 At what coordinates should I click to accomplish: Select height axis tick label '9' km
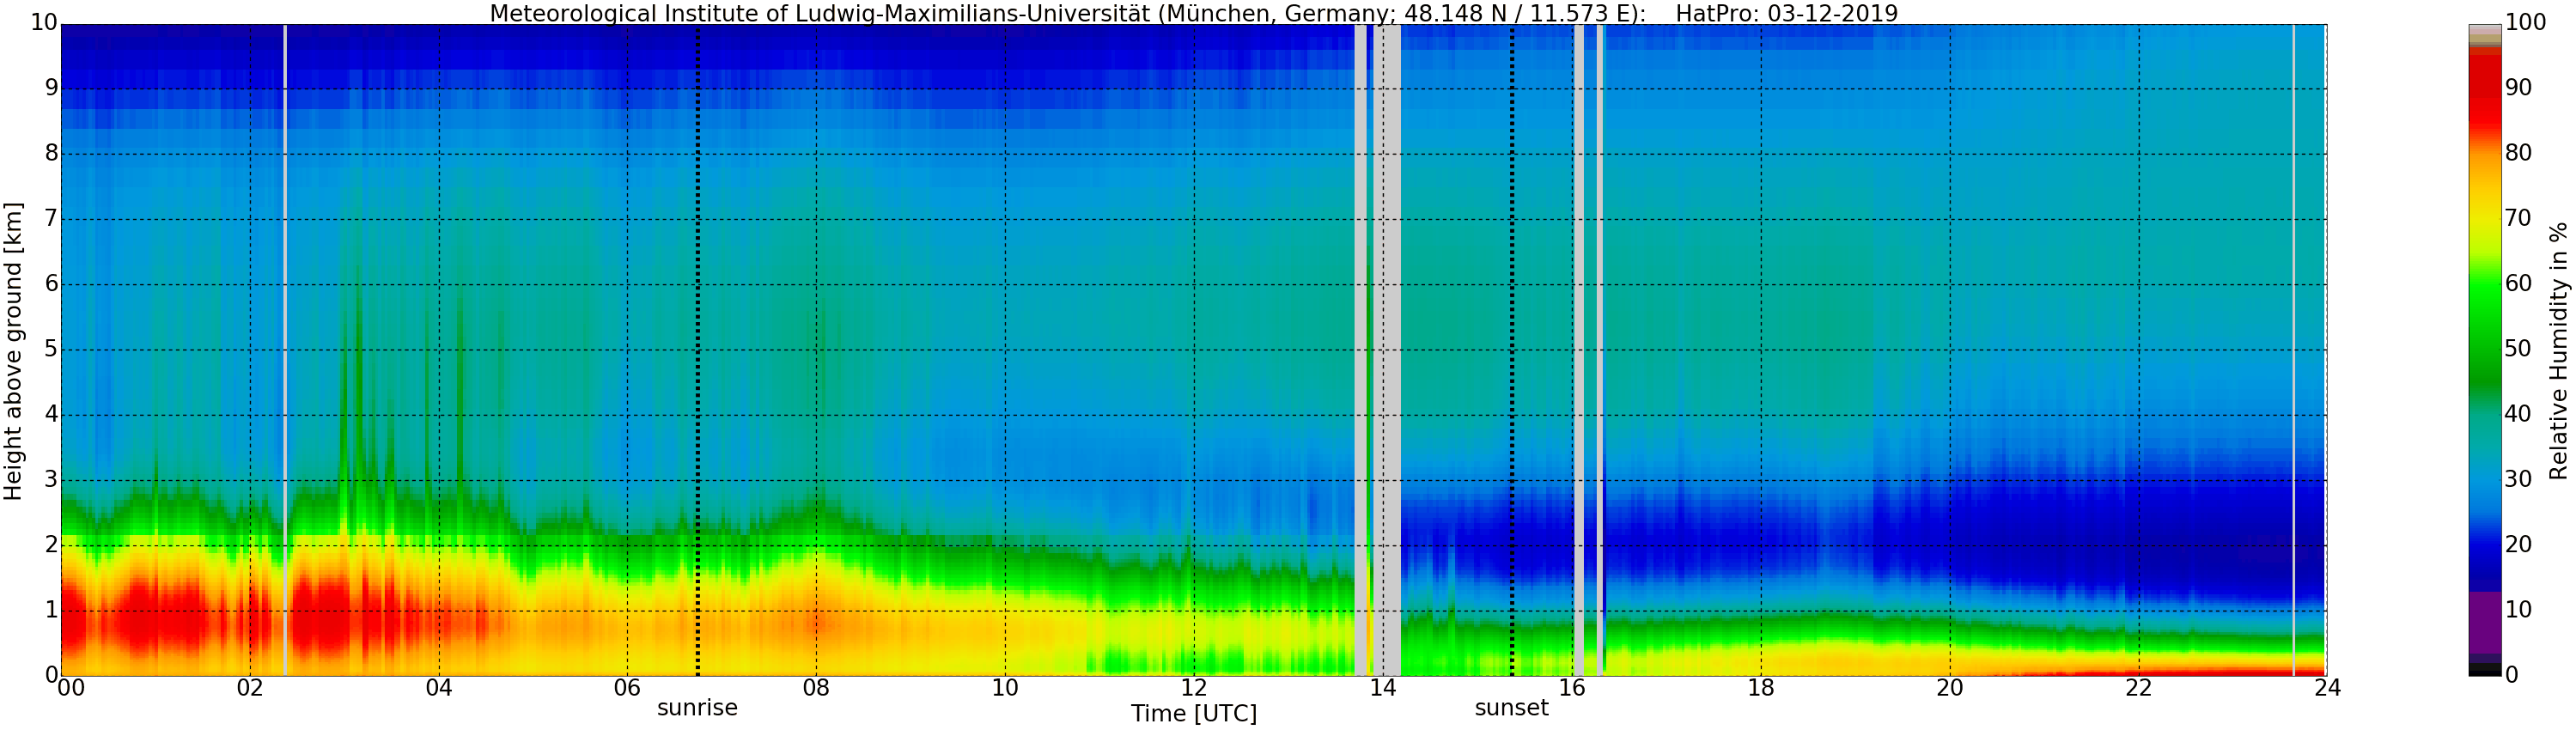[51, 88]
